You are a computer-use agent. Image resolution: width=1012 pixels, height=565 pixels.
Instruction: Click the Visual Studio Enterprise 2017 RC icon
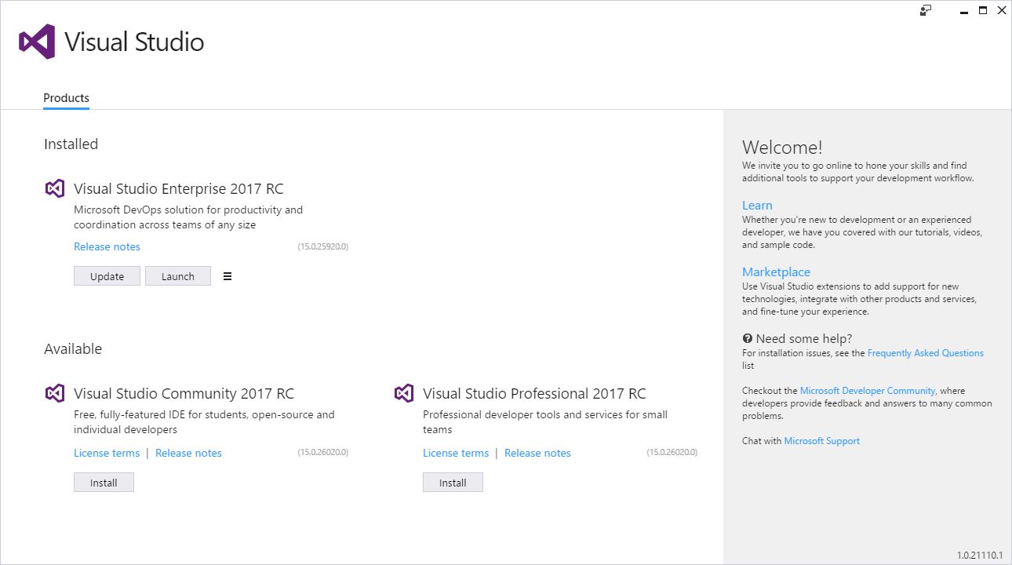[x=54, y=188]
